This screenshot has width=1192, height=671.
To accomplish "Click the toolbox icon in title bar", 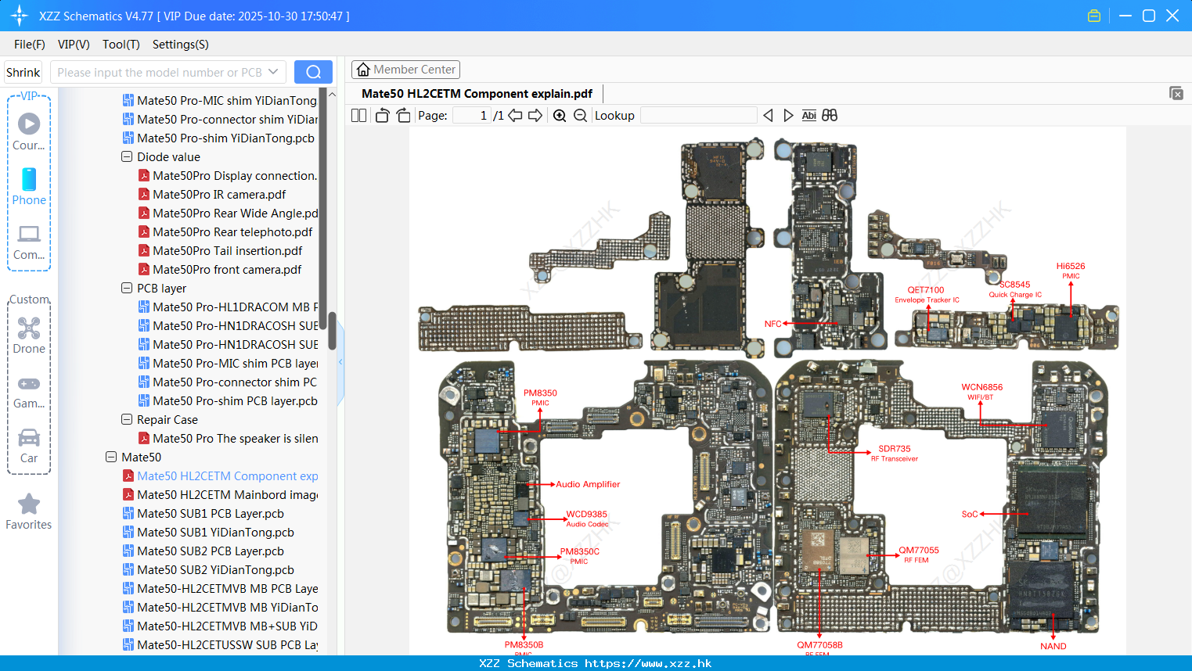I will [x=1094, y=16].
